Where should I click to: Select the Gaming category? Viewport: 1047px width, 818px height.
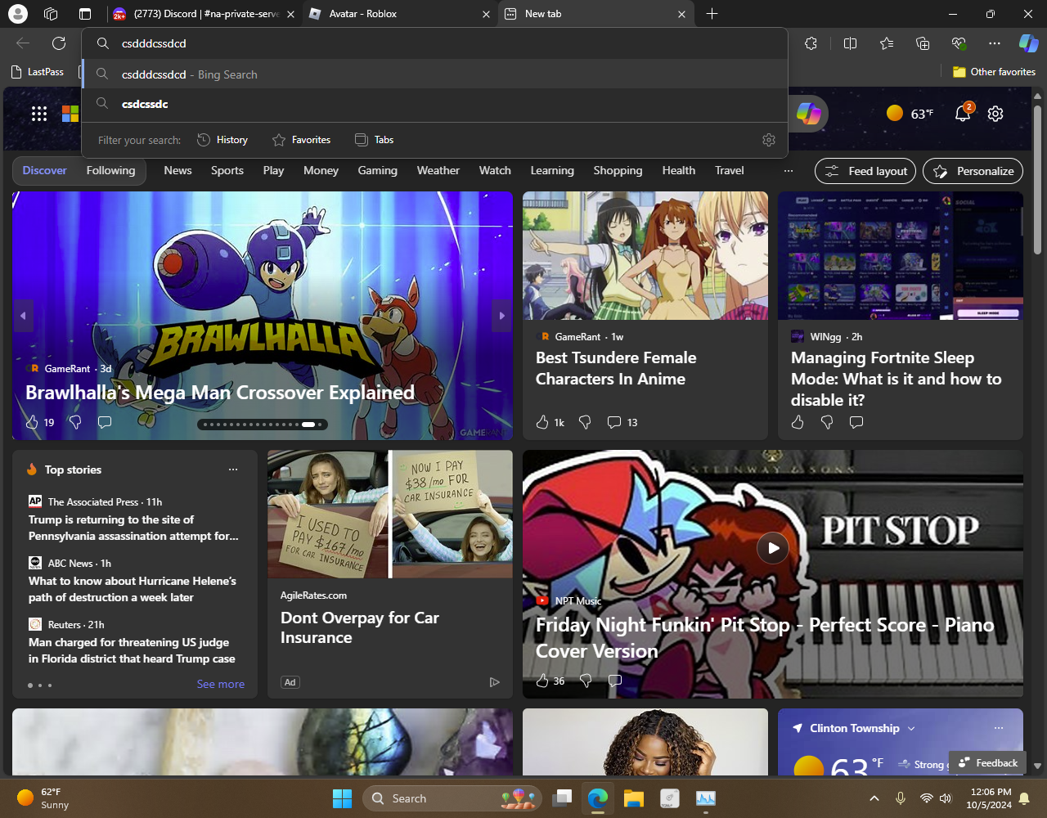377,170
